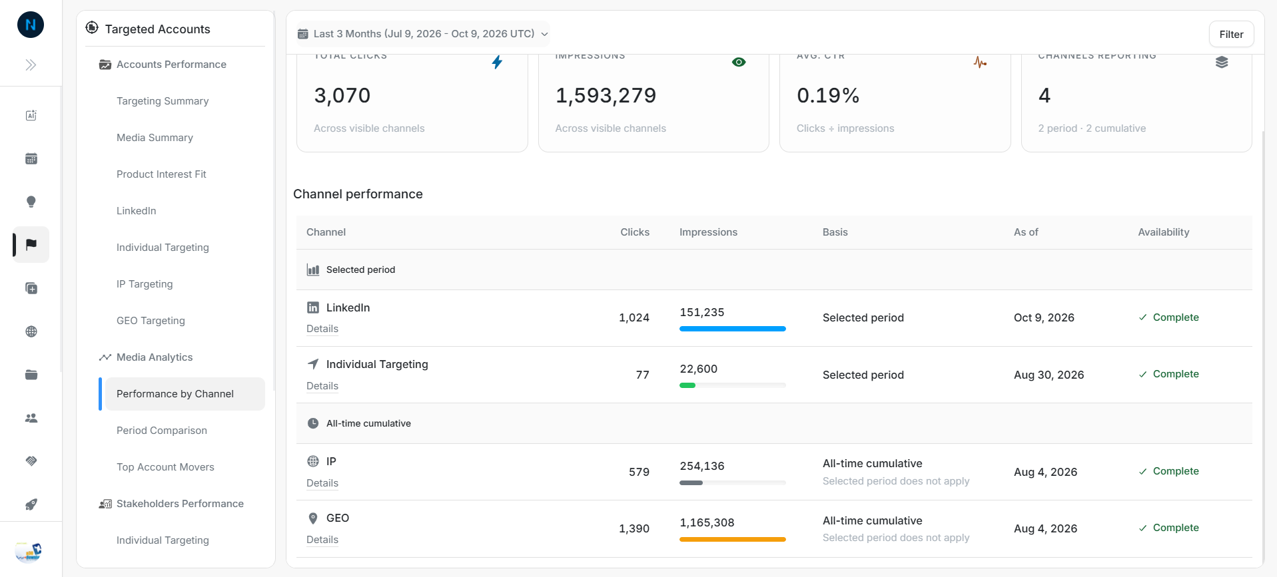Open Top Account Movers page
This screenshot has width=1277, height=577.
click(x=165, y=467)
